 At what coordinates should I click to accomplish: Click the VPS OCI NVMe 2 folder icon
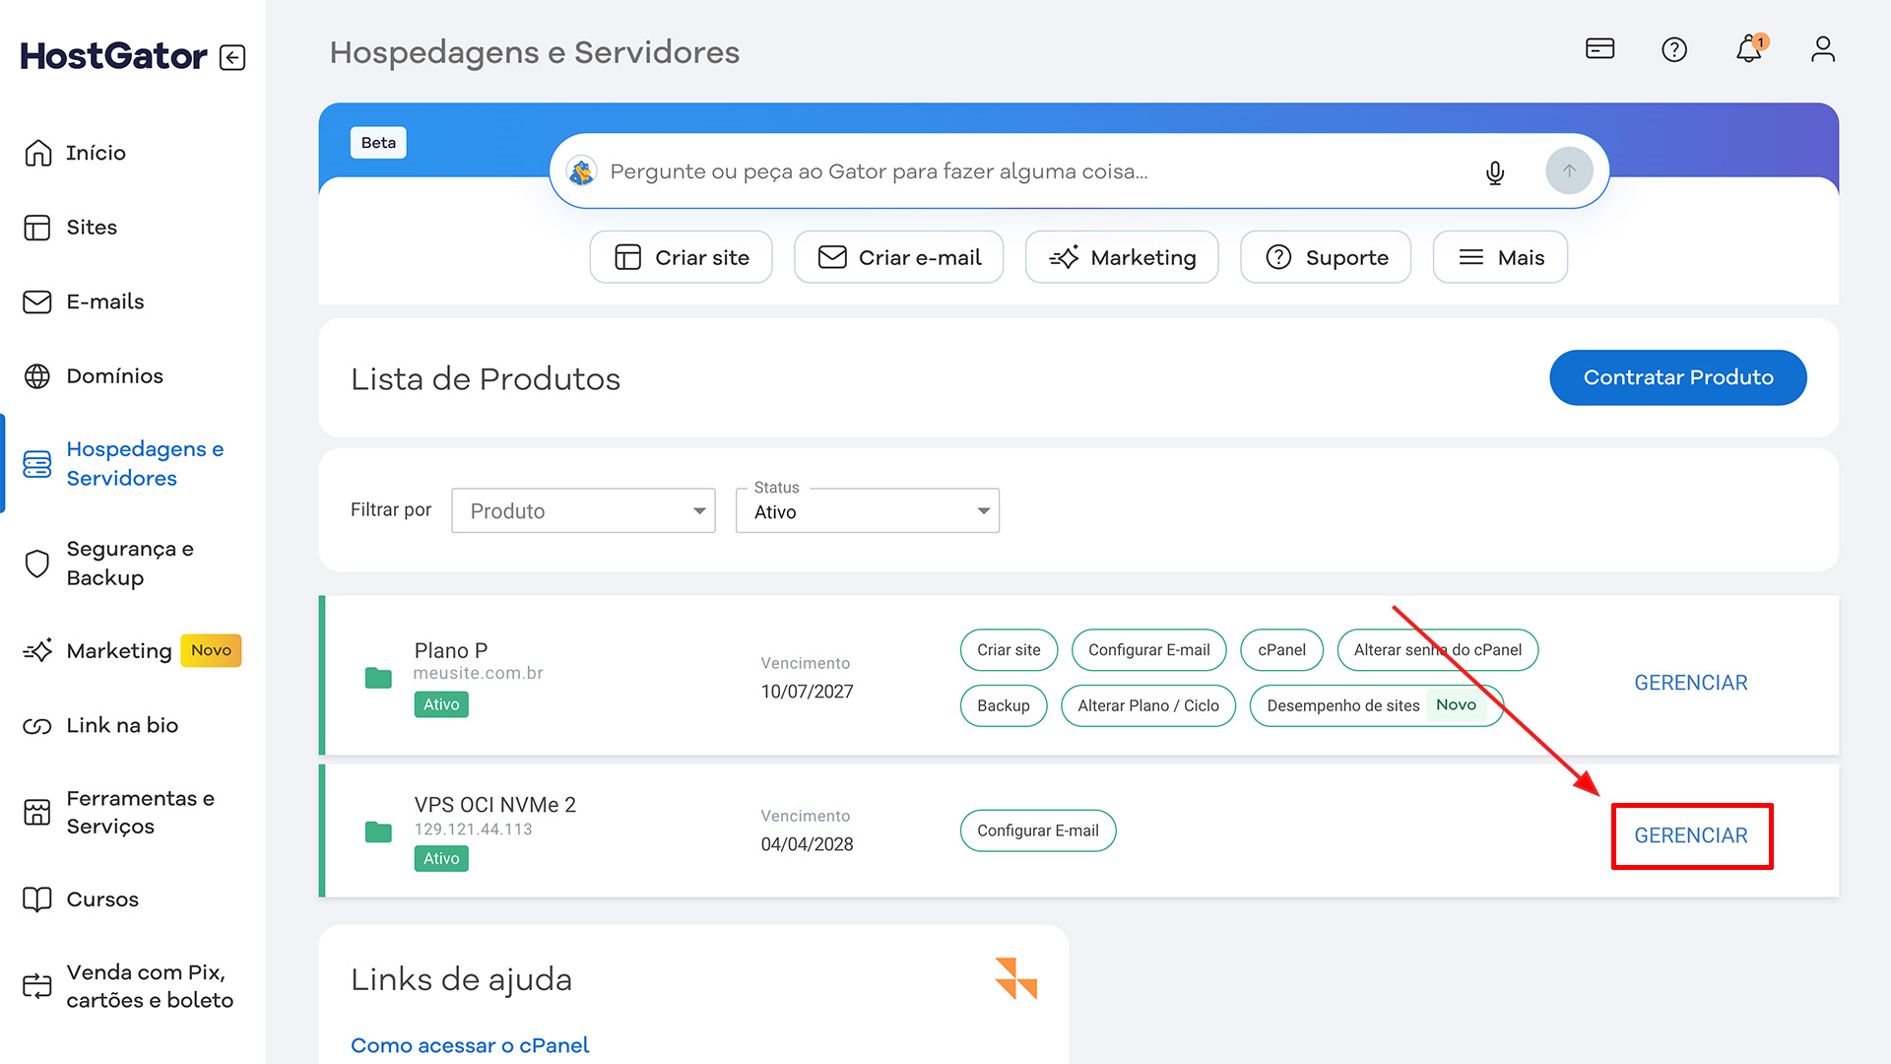[x=378, y=831]
